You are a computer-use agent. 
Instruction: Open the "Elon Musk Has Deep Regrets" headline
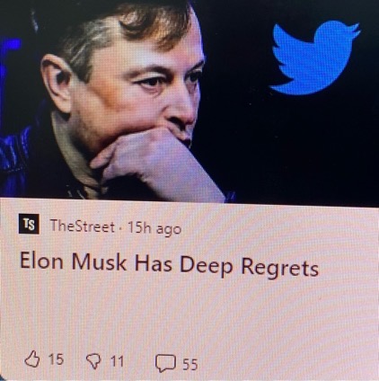169,264
